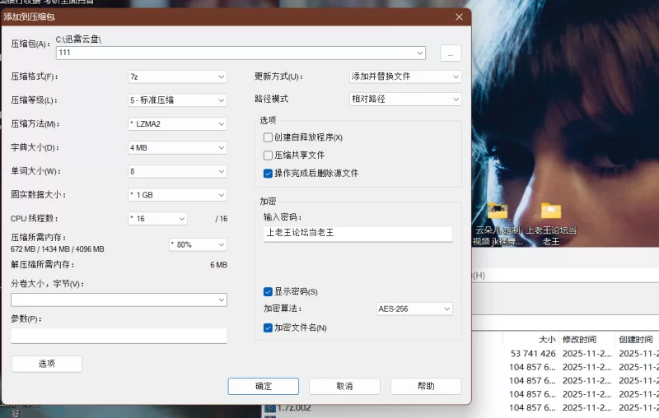Open the 单词大小 dropdown

(x=177, y=171)
